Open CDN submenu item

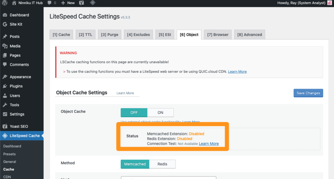coord(7,177)
